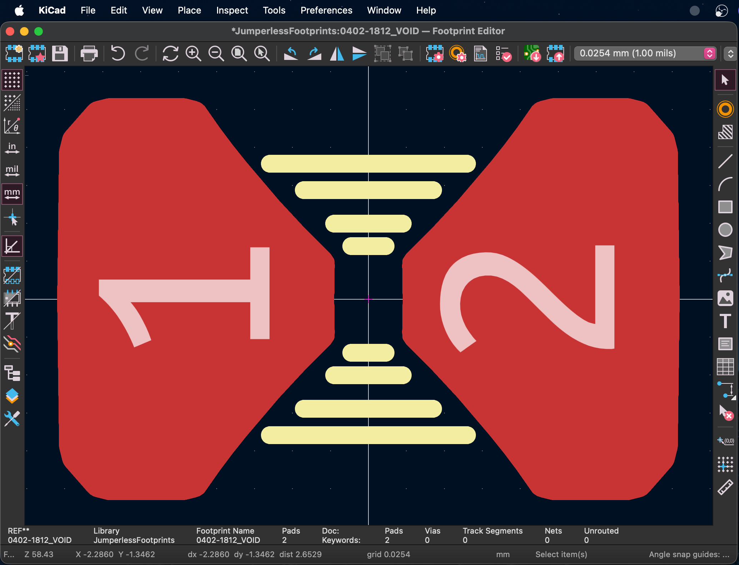Toggle polar coordinates display

[x=12, y=126]
